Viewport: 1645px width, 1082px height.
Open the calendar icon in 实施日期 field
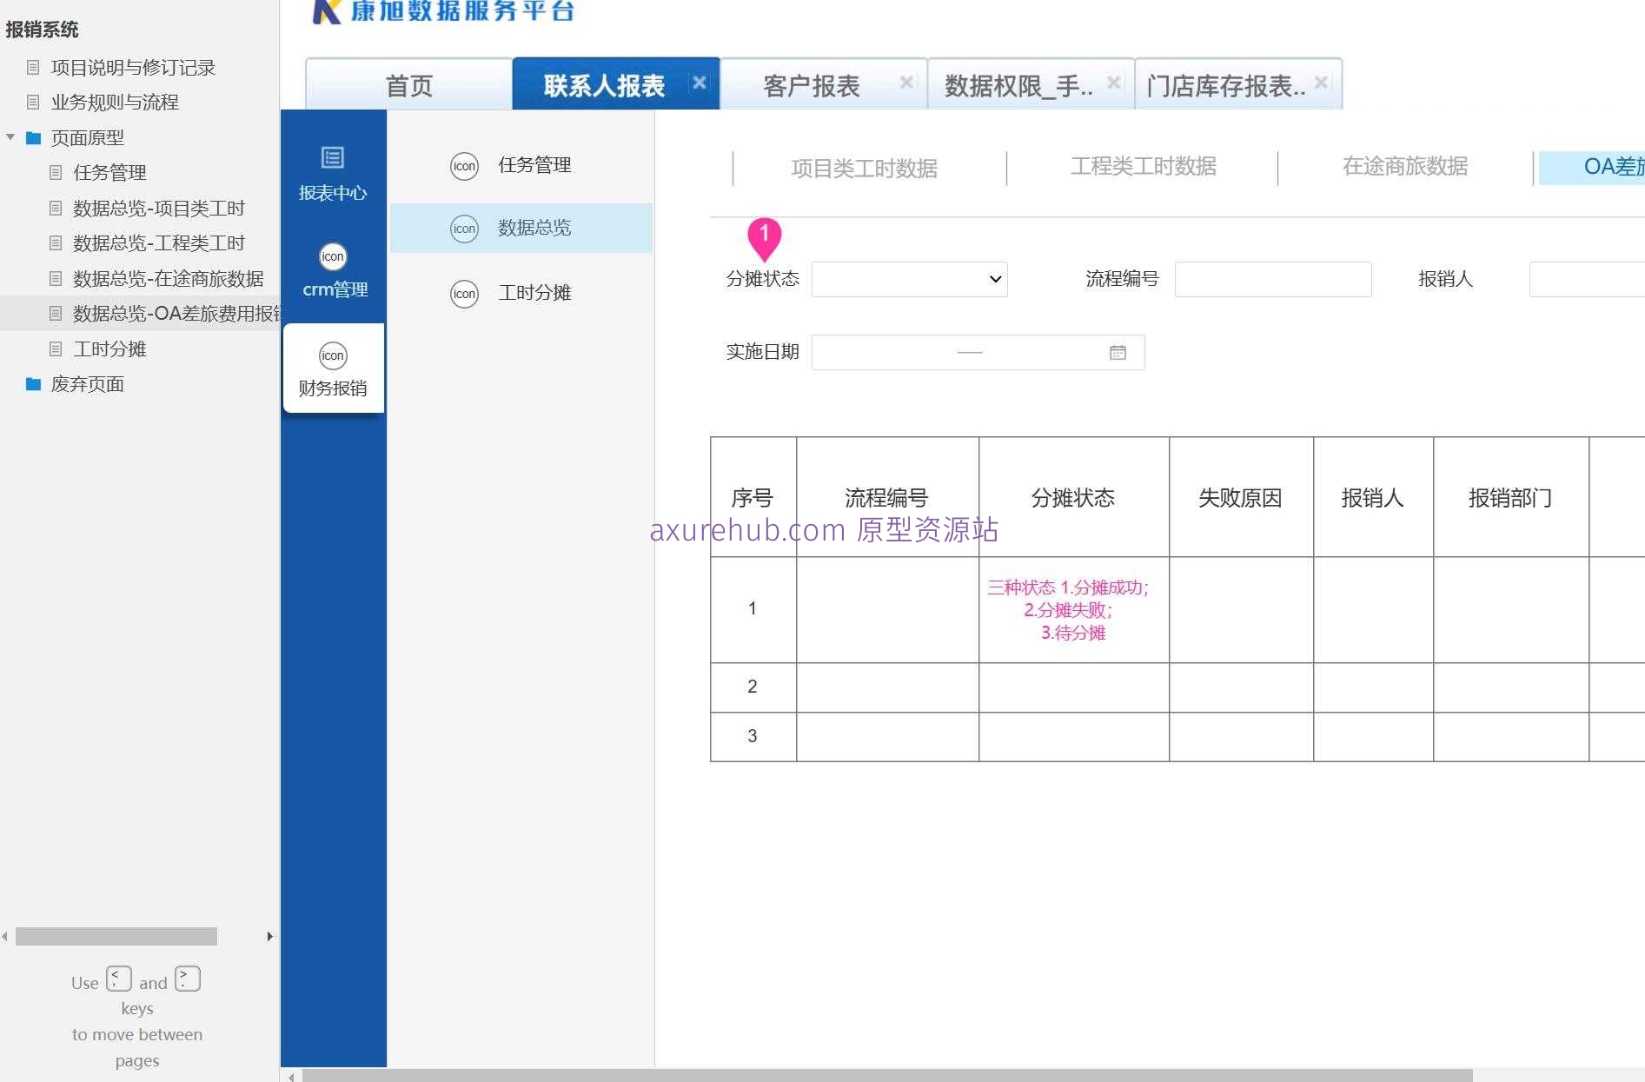pos(1118,352)
